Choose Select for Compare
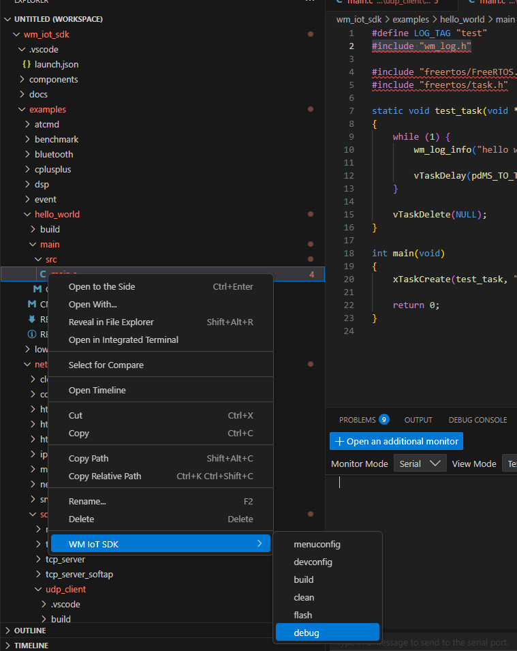Screen dimensions: 517x651 point(161,365)
